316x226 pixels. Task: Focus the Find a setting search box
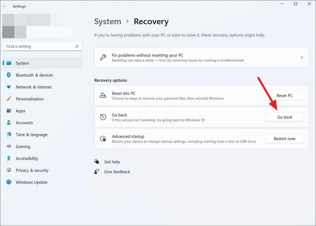coord(39,46)
